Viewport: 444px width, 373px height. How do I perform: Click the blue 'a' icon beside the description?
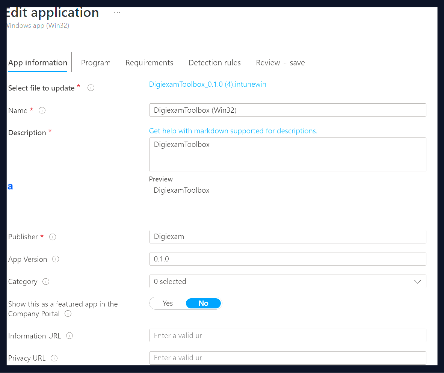click(x=10, y=186)
